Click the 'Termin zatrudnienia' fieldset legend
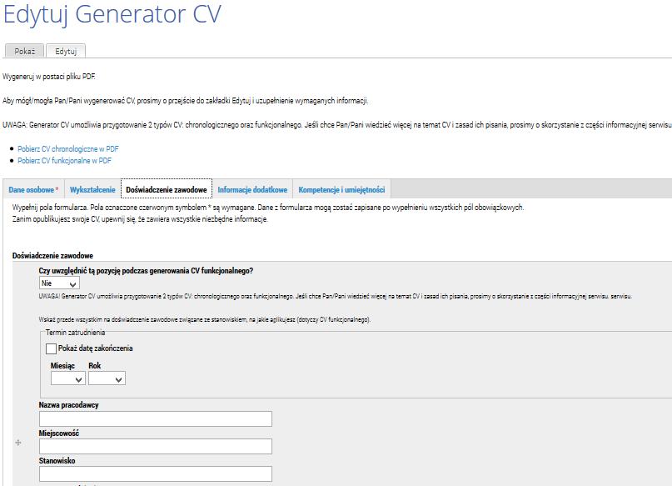The image size is (672, 486). point(75,333)
